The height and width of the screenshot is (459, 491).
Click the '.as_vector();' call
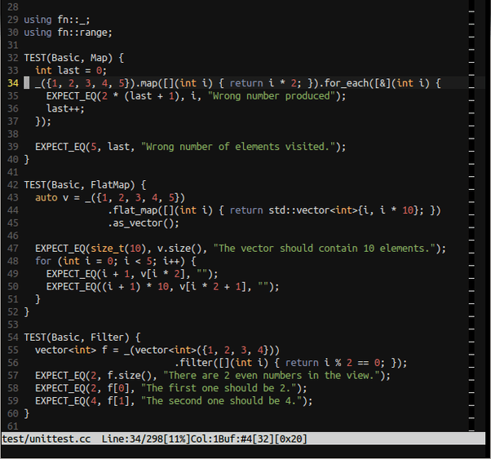144,223
